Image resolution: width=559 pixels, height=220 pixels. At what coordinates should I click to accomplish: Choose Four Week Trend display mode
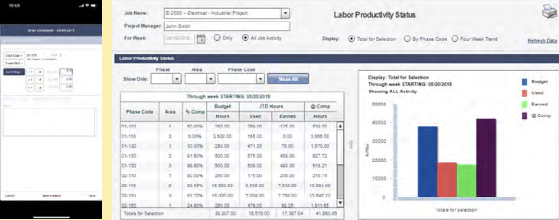pos(455,39)
